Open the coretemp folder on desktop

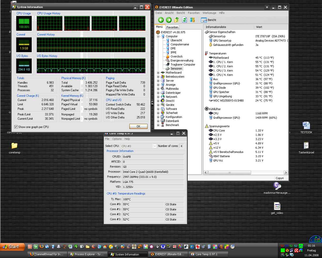click(x=14, y=146)
